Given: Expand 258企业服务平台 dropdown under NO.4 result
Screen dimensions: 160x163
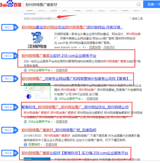Looking at the screenshot, I should pyautogui.click(x=52, y=122).
